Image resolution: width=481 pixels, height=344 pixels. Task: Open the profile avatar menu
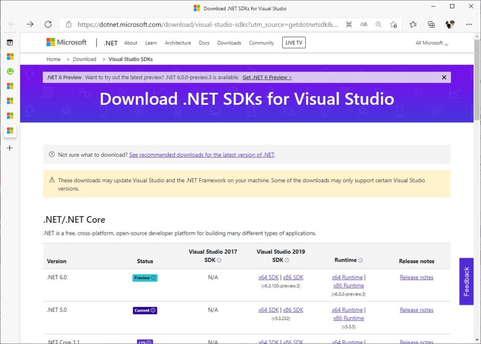point(450,24)
